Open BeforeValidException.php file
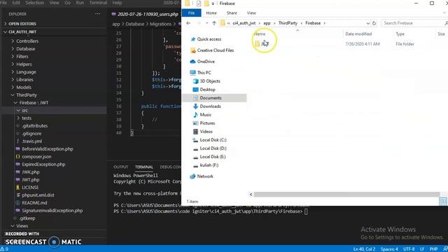 click(x=47, y=149)
